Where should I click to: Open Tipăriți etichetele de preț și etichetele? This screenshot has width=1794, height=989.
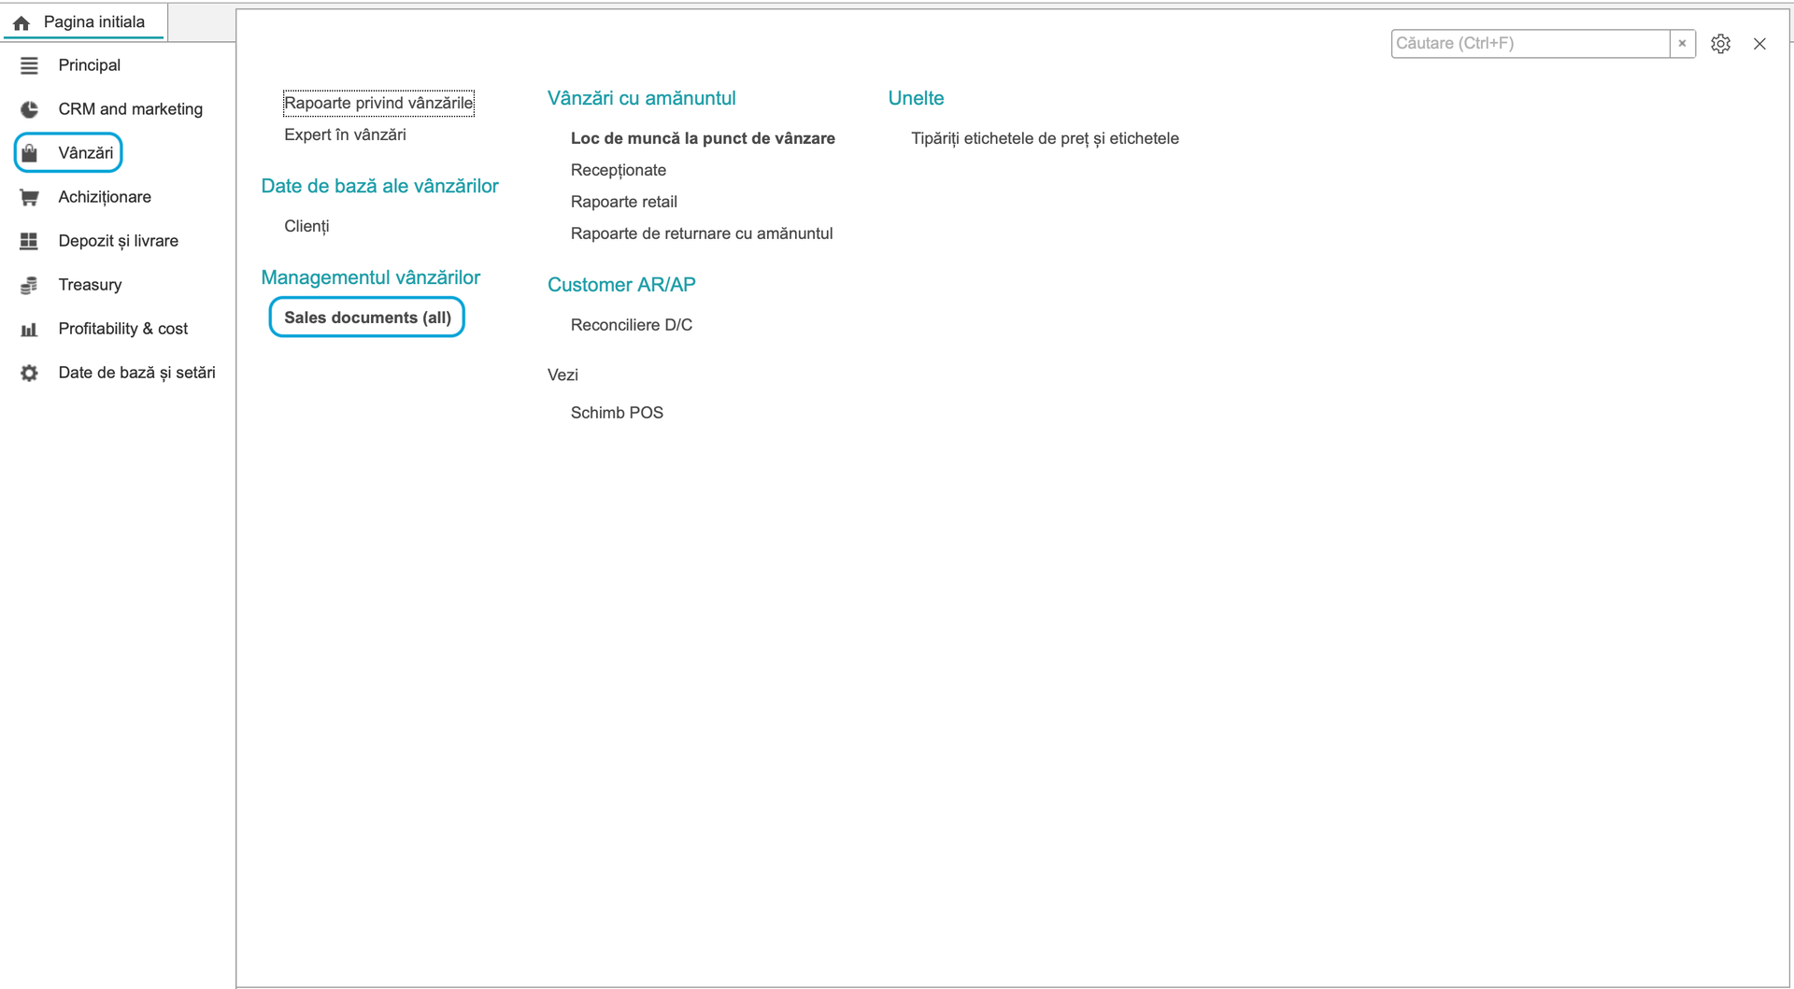coord(1045,138)
